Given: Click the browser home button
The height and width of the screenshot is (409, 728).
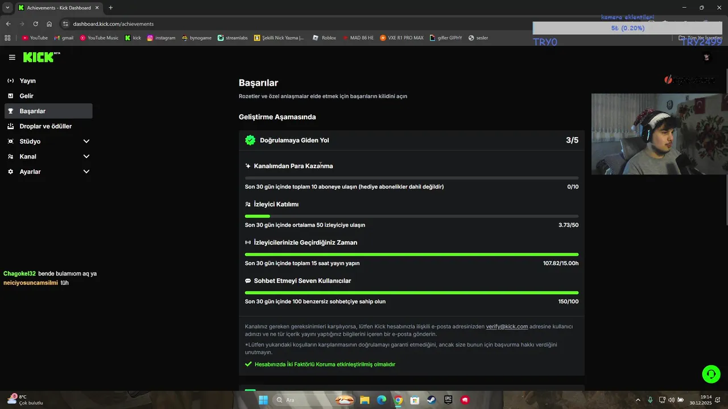Looking at the screenshot, I should [49, 24].
